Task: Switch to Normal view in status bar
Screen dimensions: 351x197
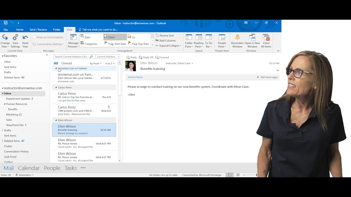Action: tap(230, 175)
